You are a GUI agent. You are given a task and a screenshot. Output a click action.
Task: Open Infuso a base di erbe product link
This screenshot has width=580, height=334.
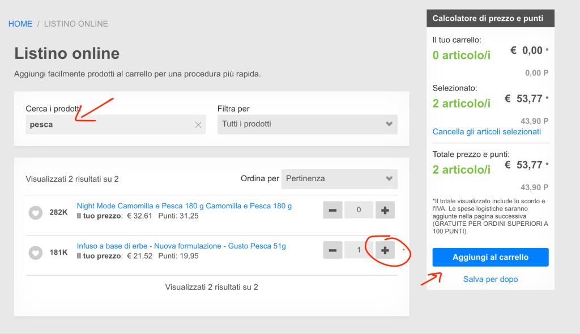coord(181,246)
